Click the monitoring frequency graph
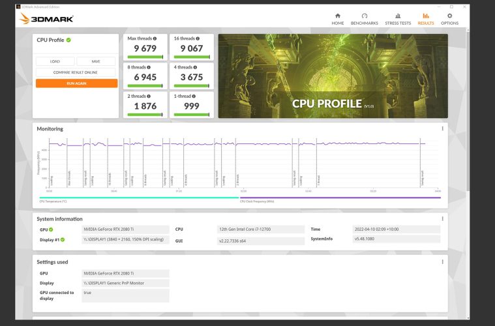This screenshot has width=495, height=326. pyautogui.click(x=243, y=162)
